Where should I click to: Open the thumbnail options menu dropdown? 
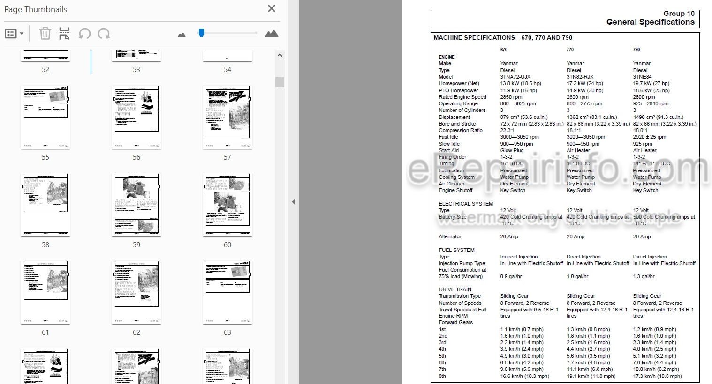click(14, 33)
